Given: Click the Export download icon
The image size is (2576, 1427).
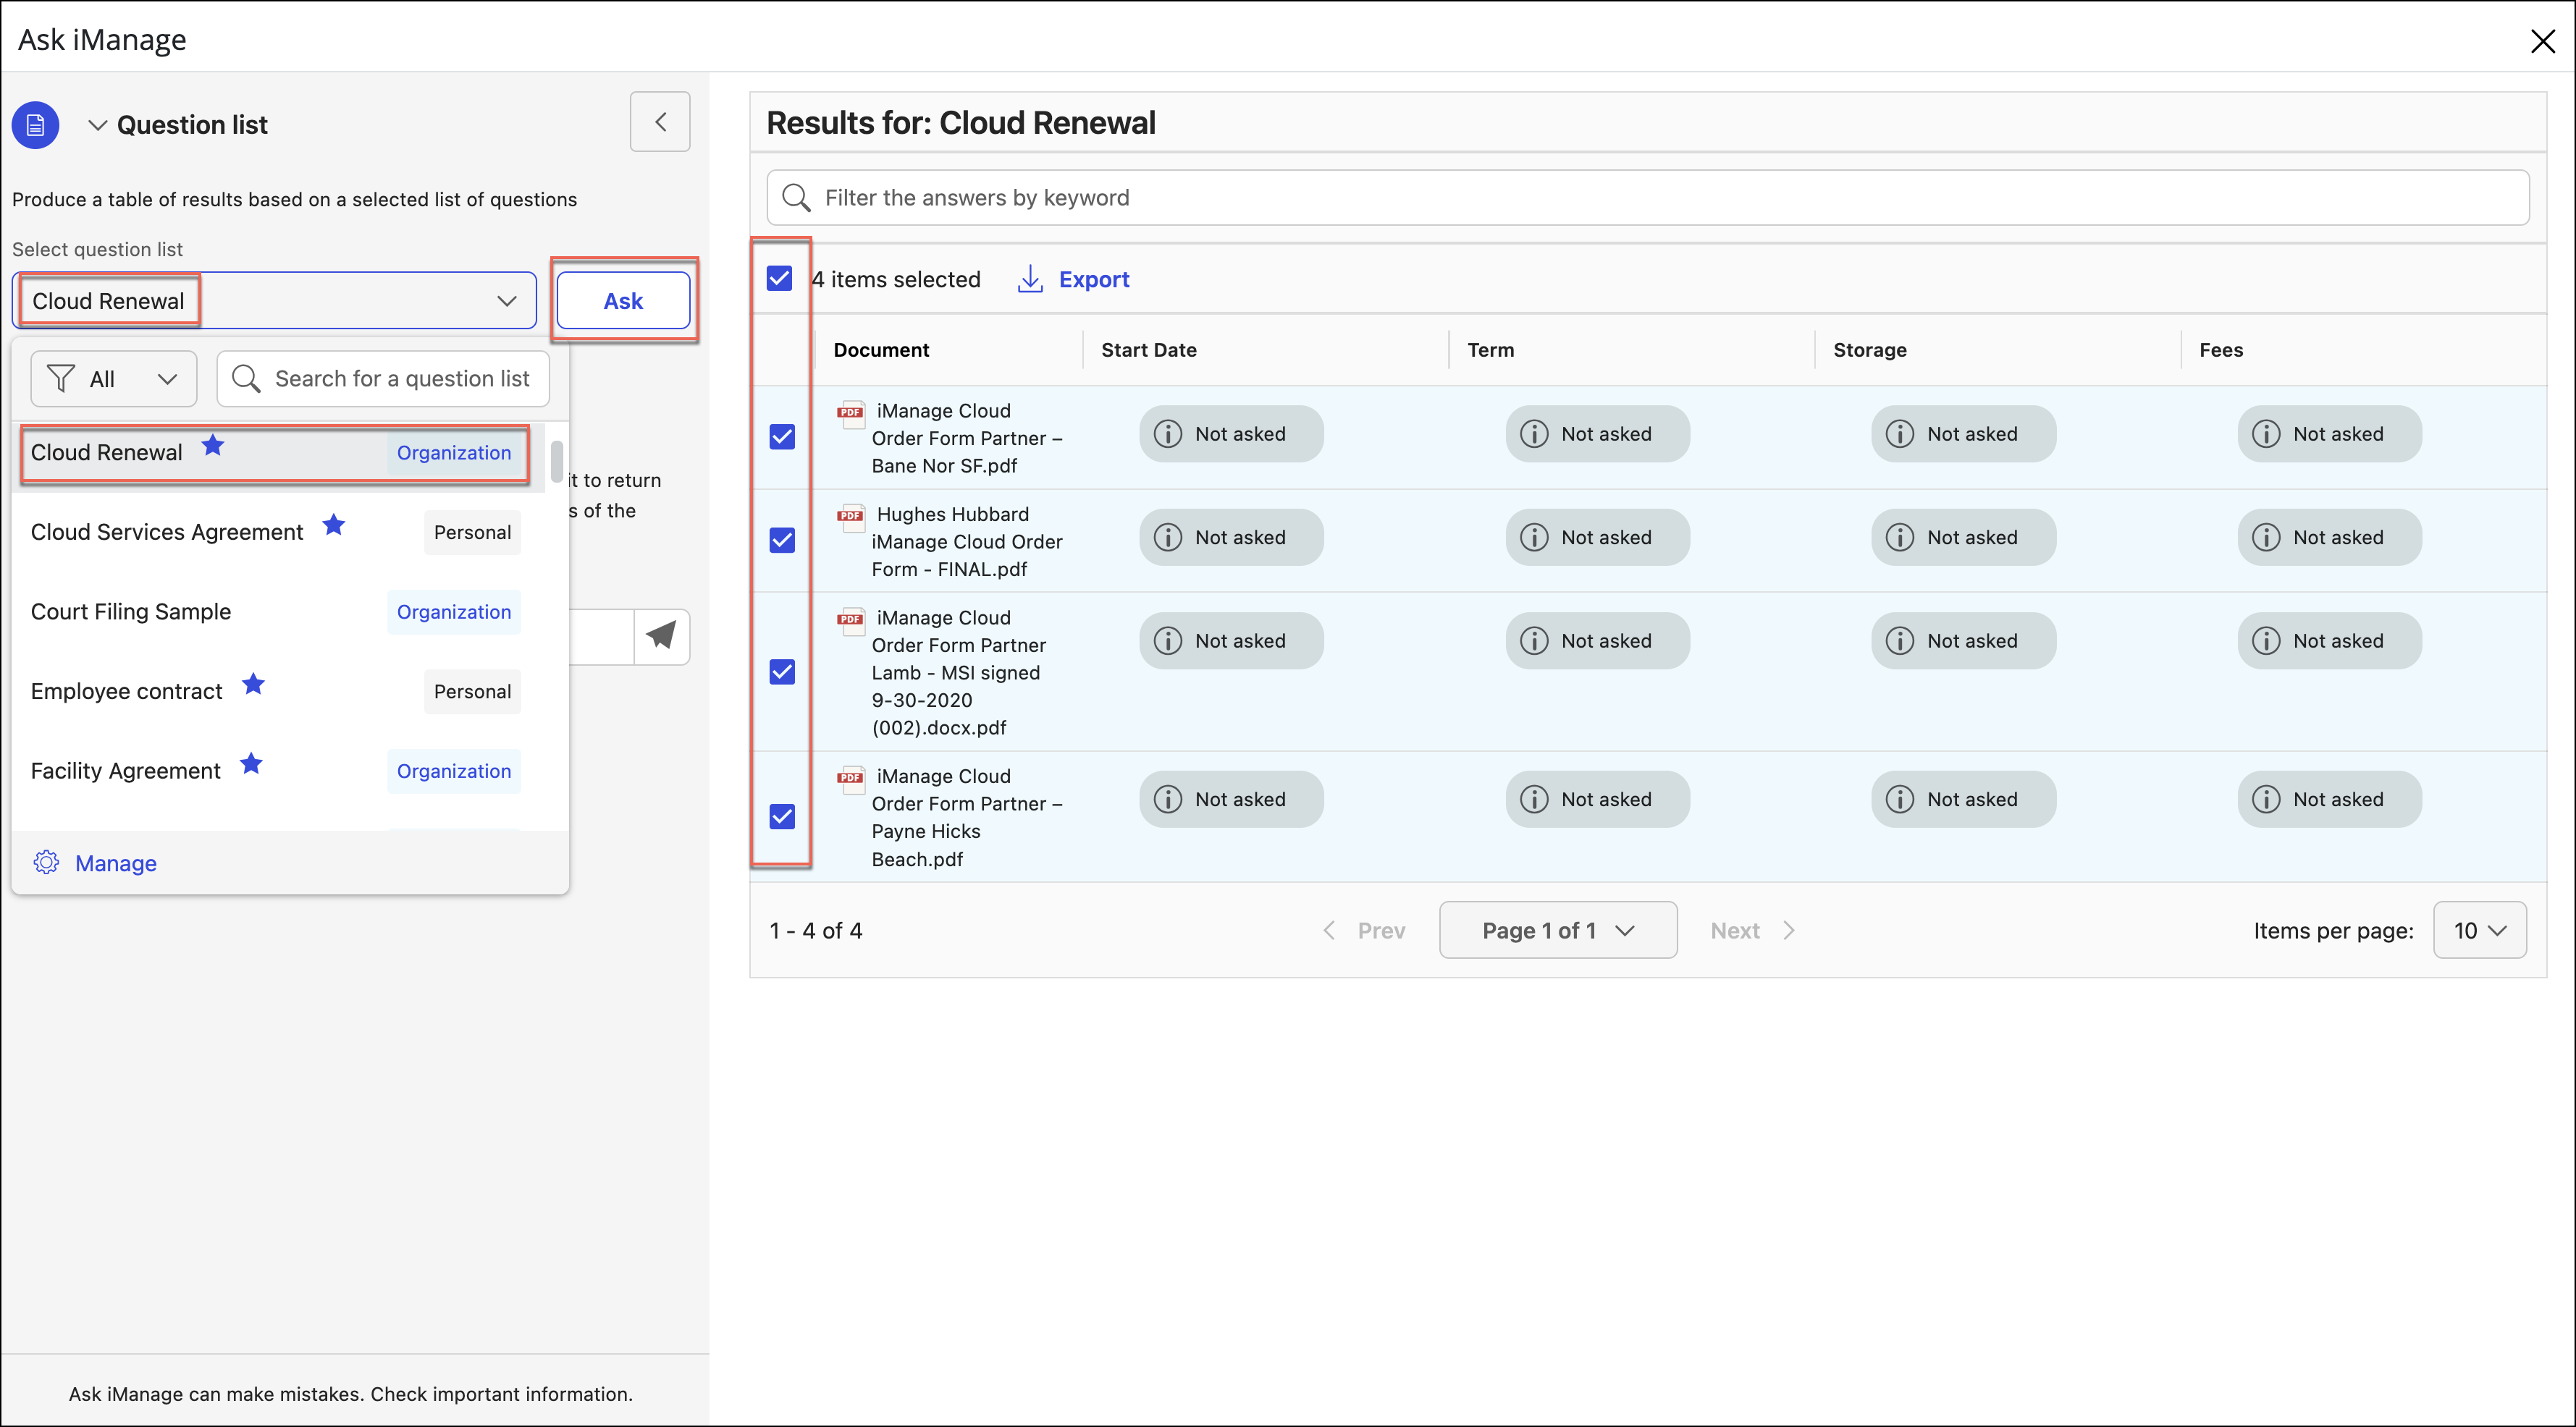Looking at the screenshot, I should coord(1030,280).
